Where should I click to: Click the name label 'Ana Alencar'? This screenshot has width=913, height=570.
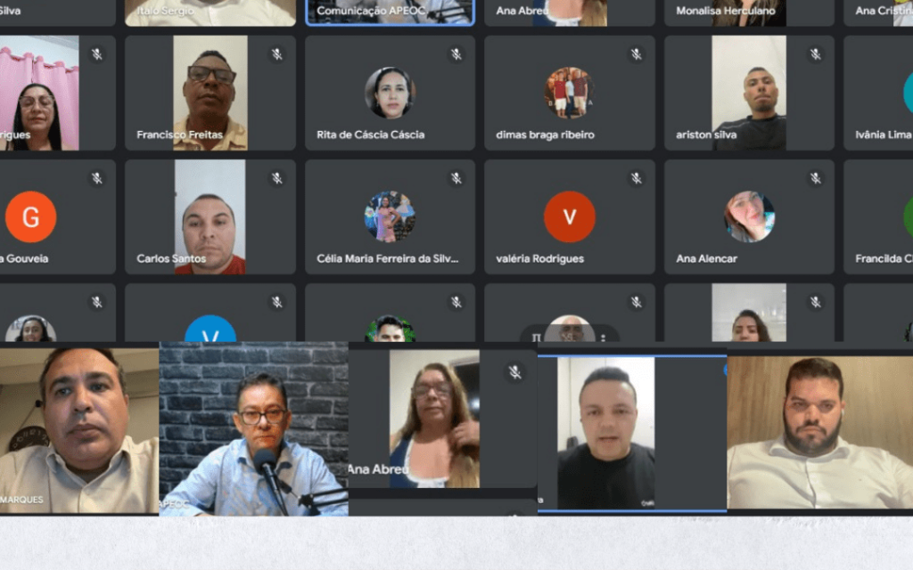[706, 258]
